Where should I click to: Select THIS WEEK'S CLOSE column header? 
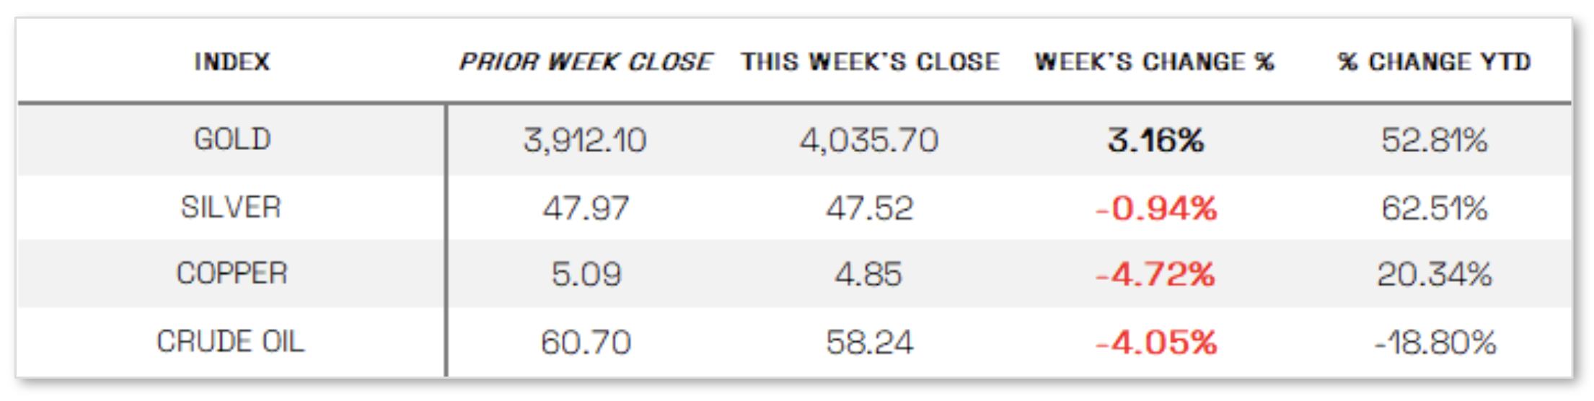pos(870,62)
